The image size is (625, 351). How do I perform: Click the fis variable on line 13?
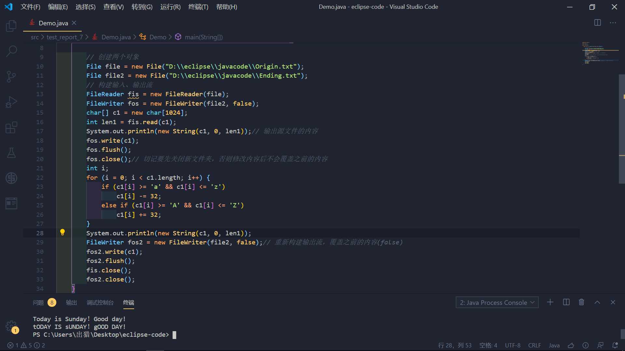pos(133,94)
